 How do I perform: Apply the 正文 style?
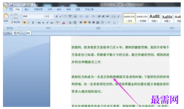pos(129,18)
